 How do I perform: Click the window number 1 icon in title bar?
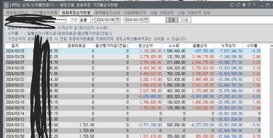[x=6, y=5]
